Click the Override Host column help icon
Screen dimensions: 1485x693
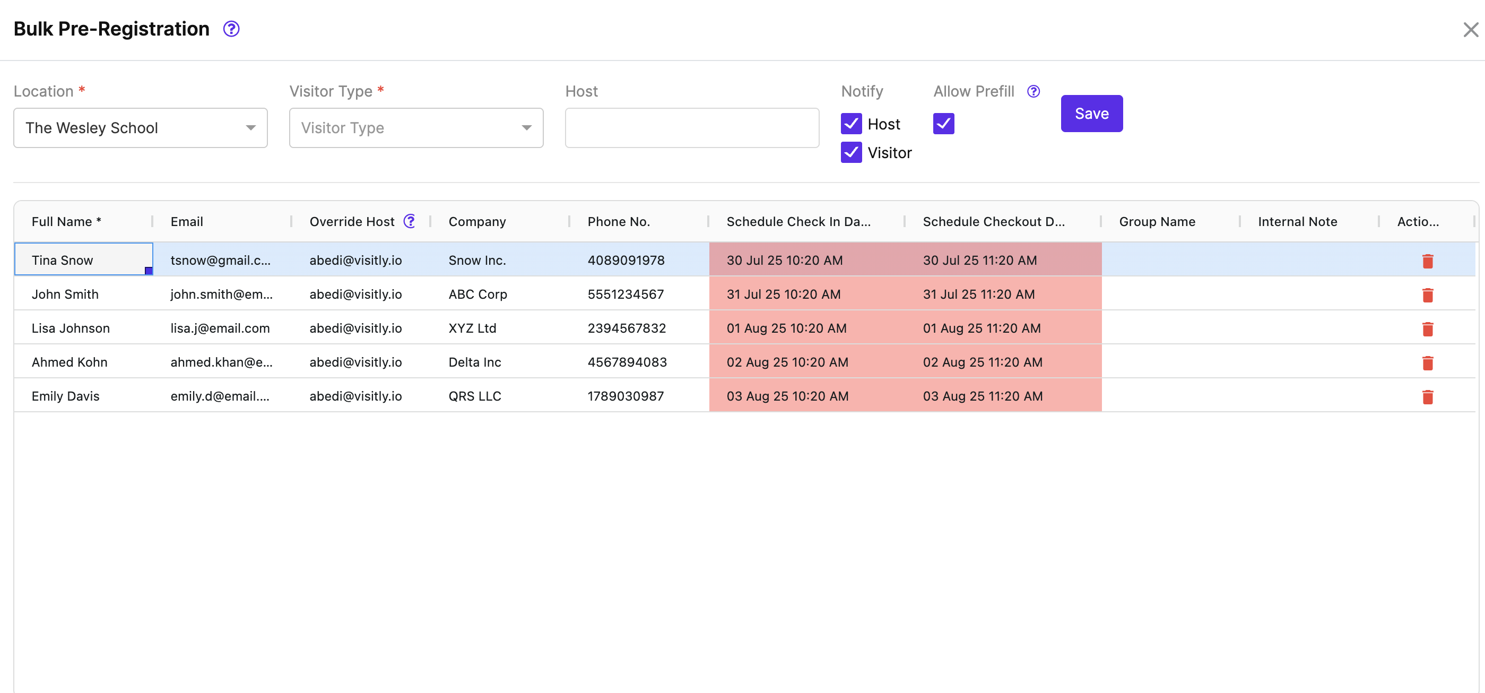(x=409, y=221)
